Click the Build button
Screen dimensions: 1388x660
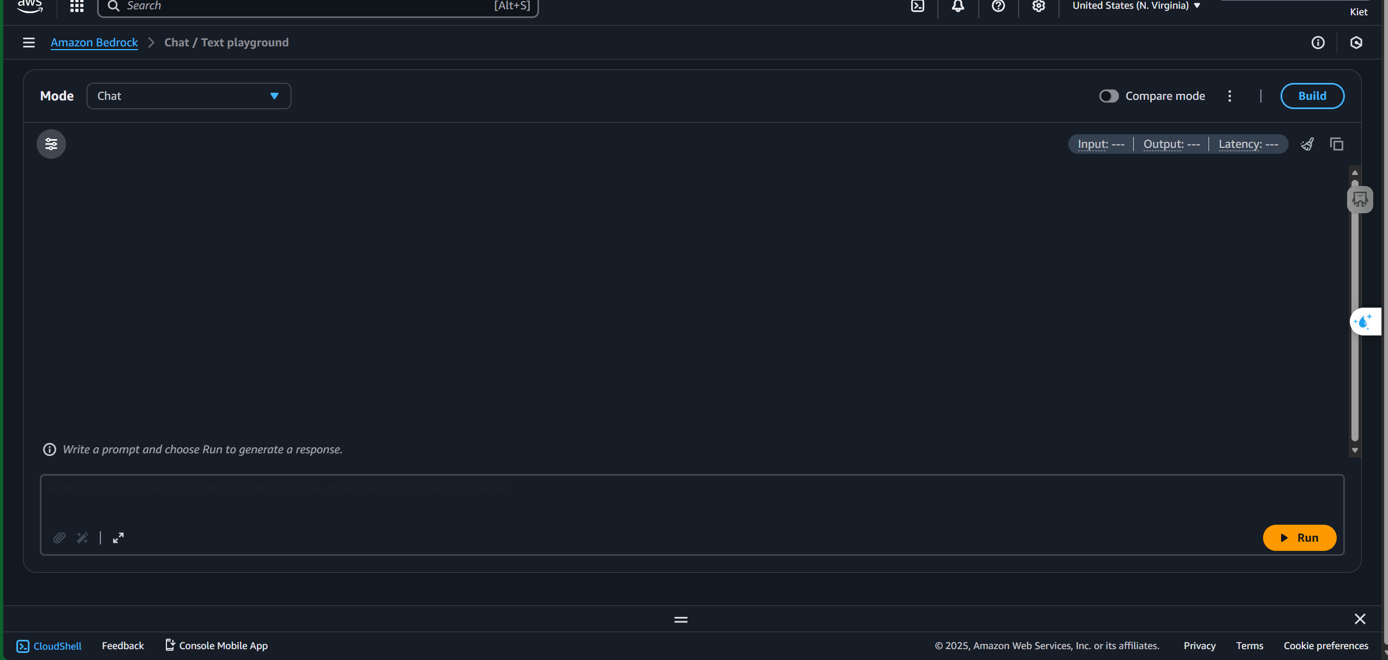[1312, 96]
